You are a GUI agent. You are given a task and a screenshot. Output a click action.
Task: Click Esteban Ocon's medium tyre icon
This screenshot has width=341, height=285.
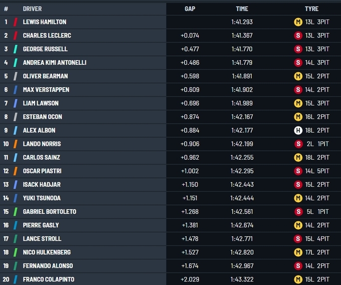pos(297,117)
